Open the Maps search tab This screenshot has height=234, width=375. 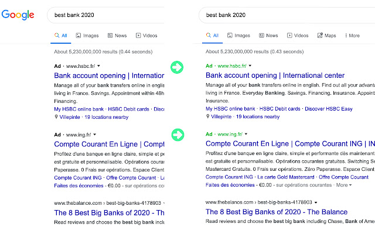[x=326, y=36]
